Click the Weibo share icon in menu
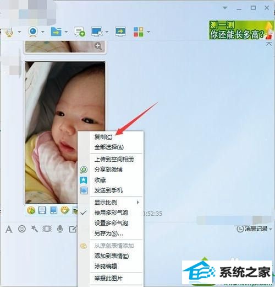 (x=84, y=169)
